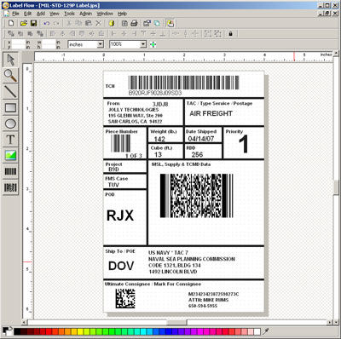
Task: Select the TCN barcode on the label
Action: (184, 83)
